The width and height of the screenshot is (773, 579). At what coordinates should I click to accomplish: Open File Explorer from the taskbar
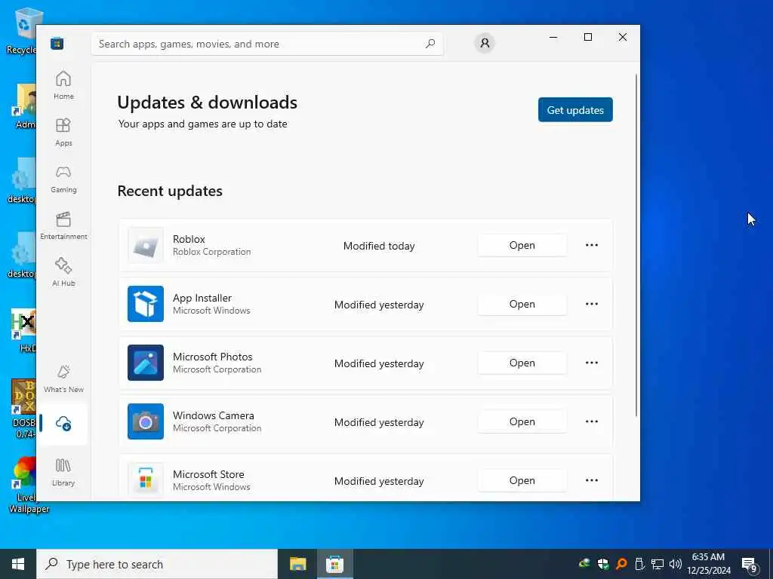[x=297, y=564]
